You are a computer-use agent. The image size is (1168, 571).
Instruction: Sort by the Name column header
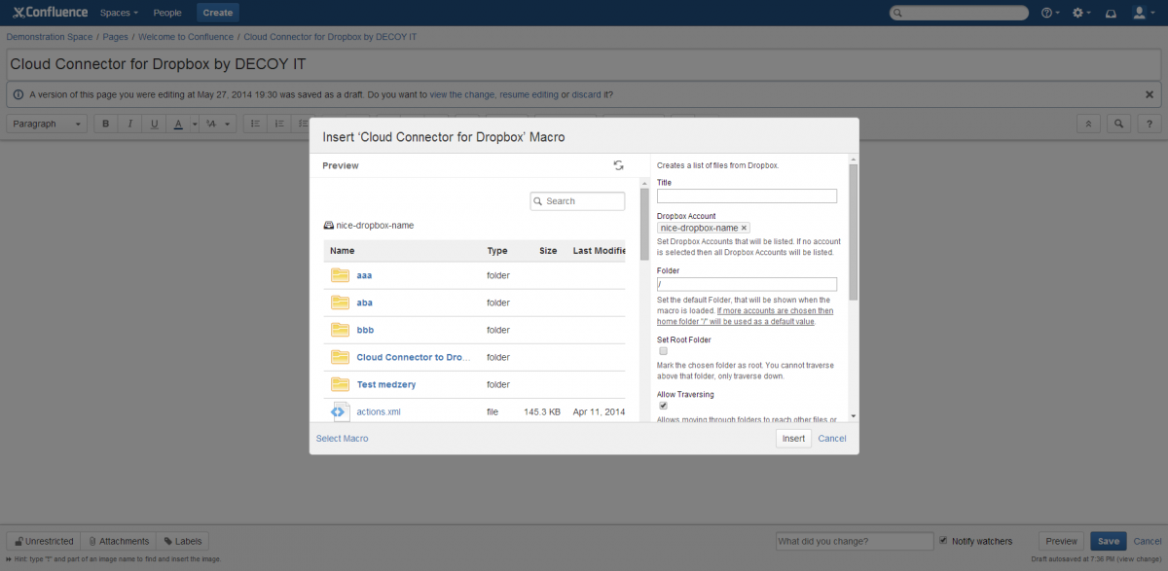coord(342,250)
